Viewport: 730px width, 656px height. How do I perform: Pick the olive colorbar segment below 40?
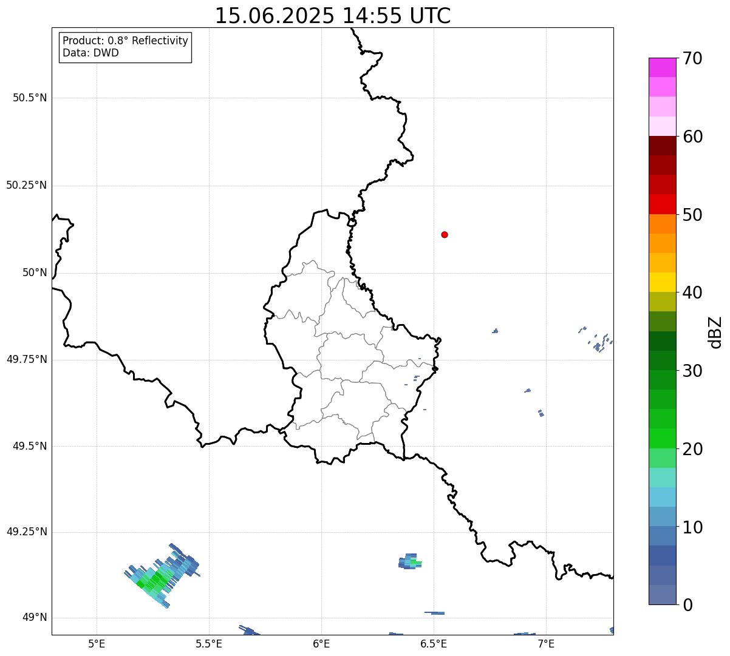click(x=662, y=302)
